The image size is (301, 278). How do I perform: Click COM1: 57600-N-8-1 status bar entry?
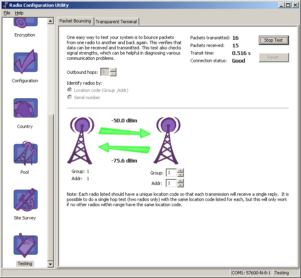[x=251, y=273]
